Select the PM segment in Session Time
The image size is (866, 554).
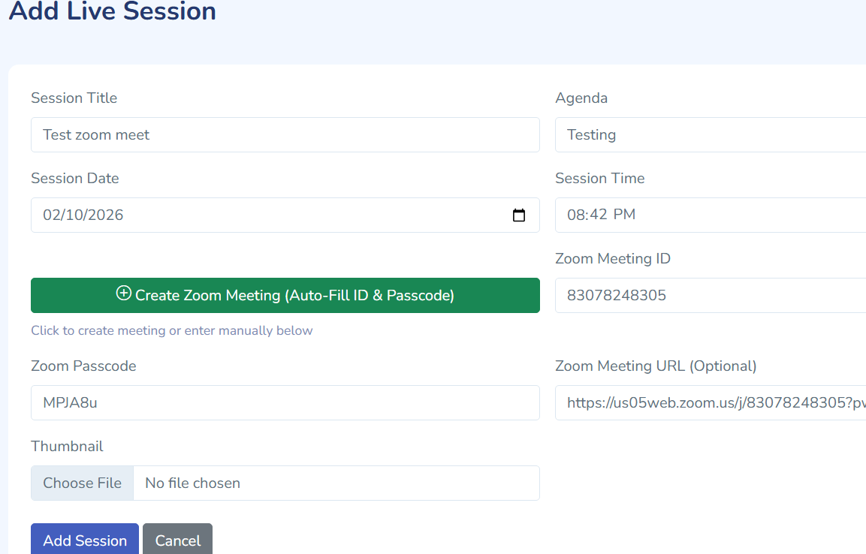(x=624, y=215)
